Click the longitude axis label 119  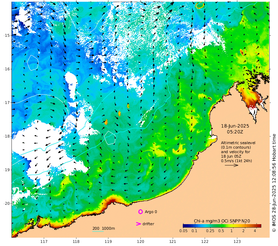click(x=108, y=241)
